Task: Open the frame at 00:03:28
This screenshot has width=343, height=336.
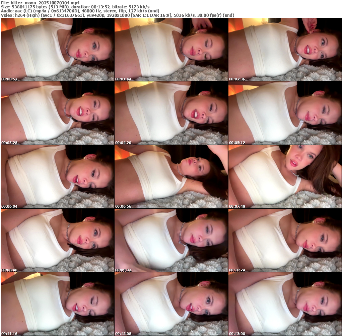Action: 57,113
